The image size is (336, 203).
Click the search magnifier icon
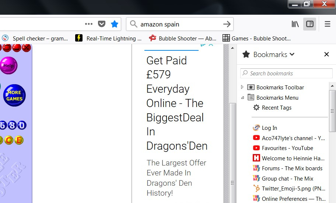133,24
